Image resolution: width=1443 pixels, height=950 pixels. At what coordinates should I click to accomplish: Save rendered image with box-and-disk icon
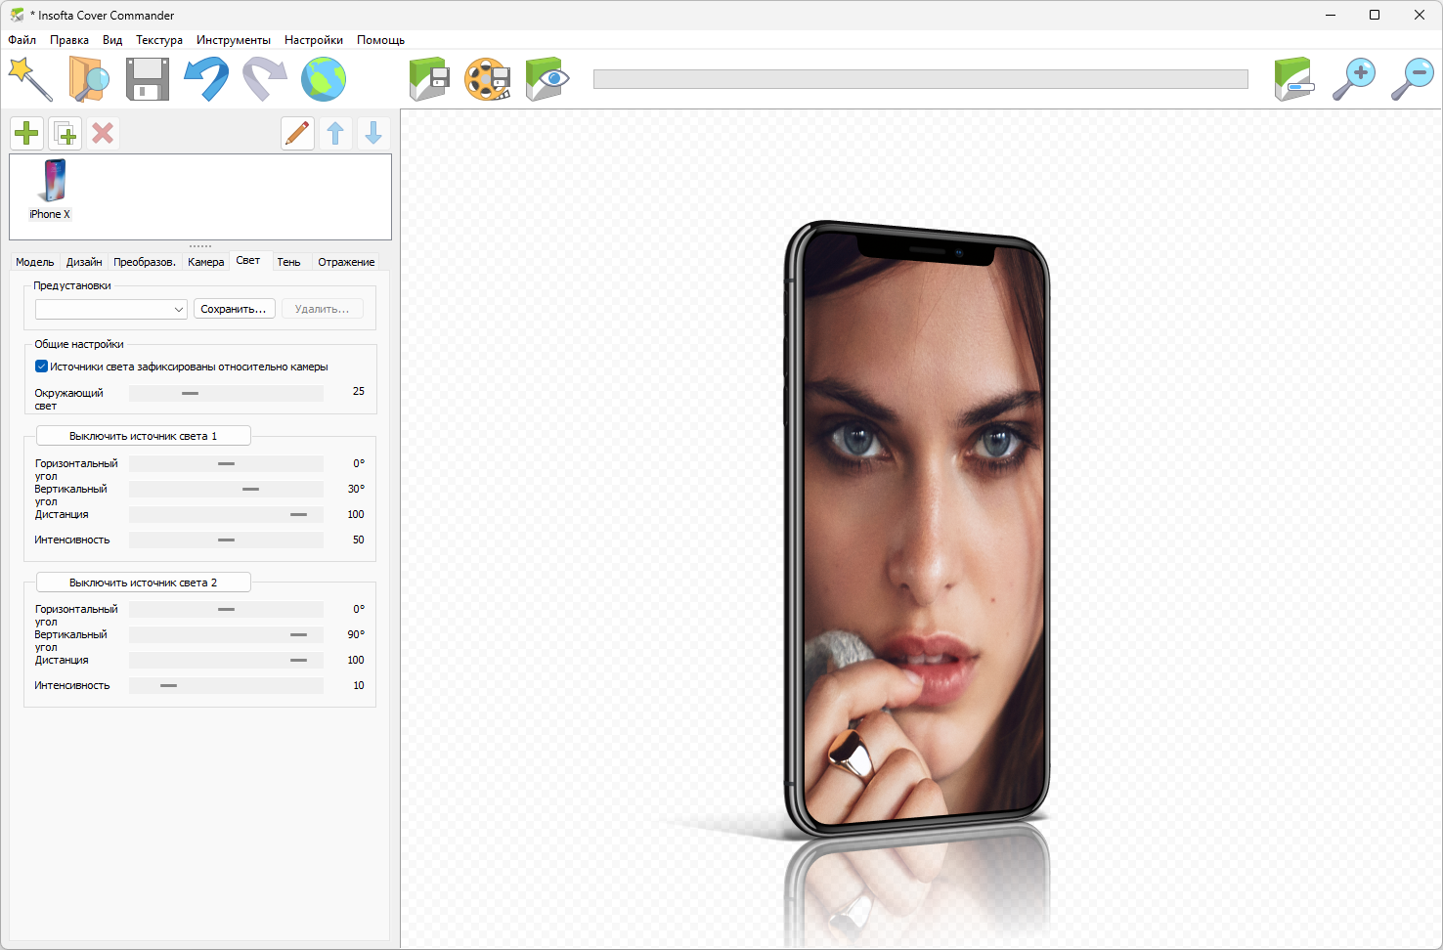pyautogui.click(x=429, y=79)
